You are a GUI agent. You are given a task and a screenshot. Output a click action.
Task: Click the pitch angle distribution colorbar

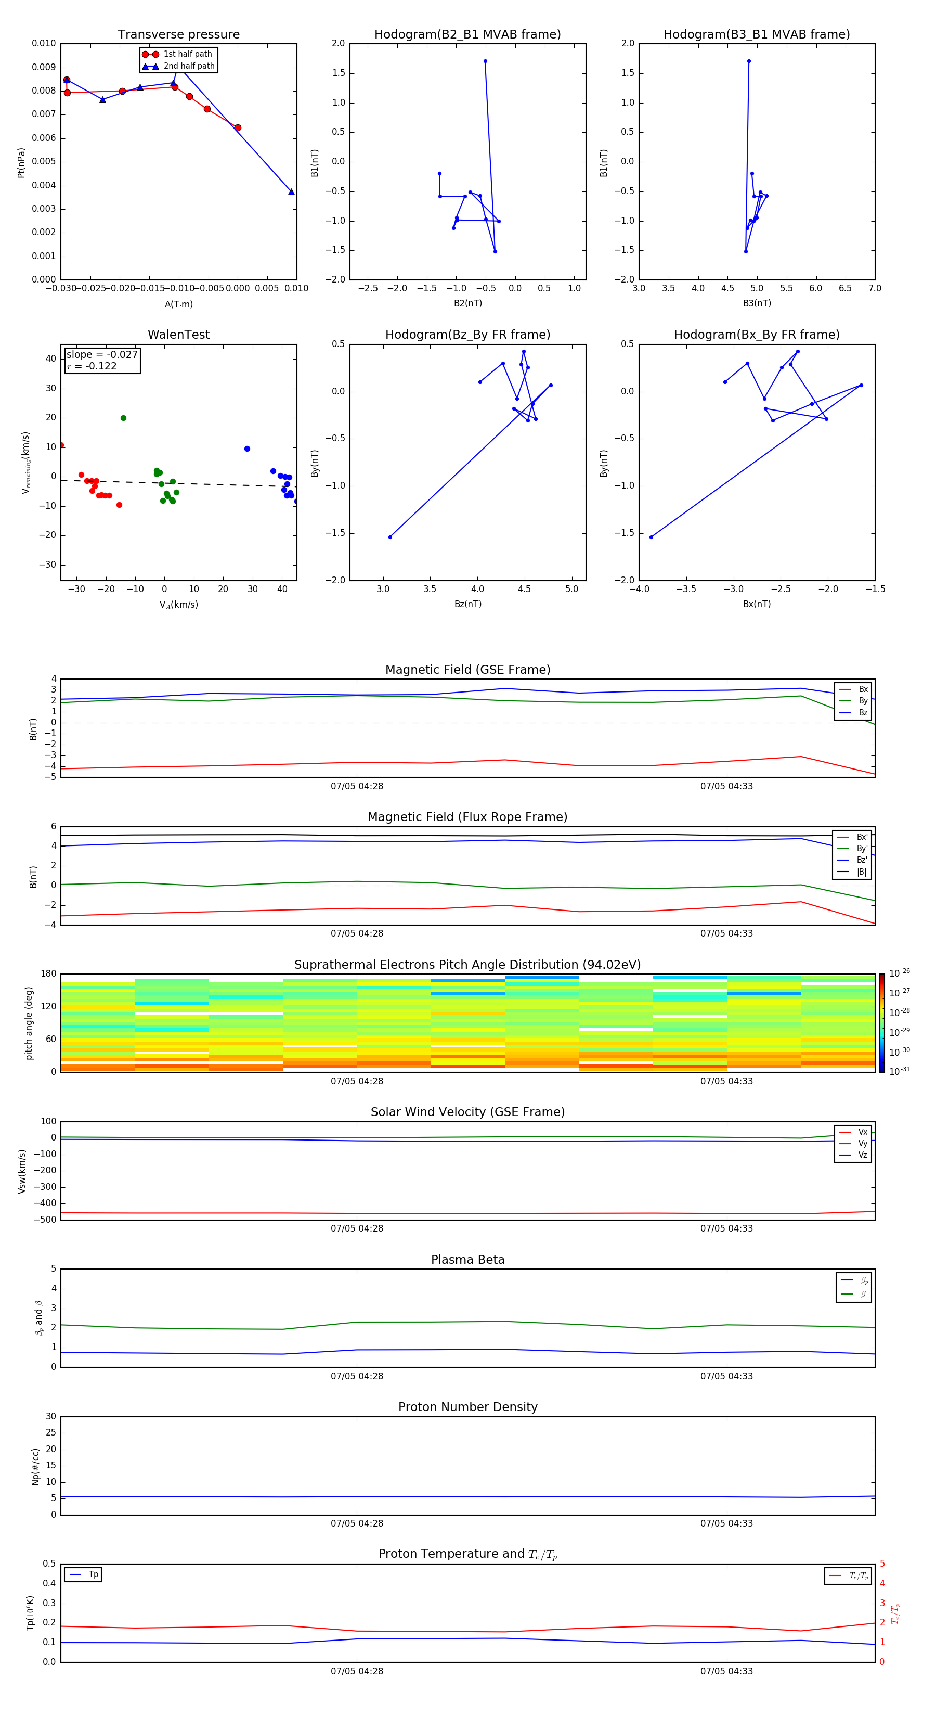coord(882,1023)
